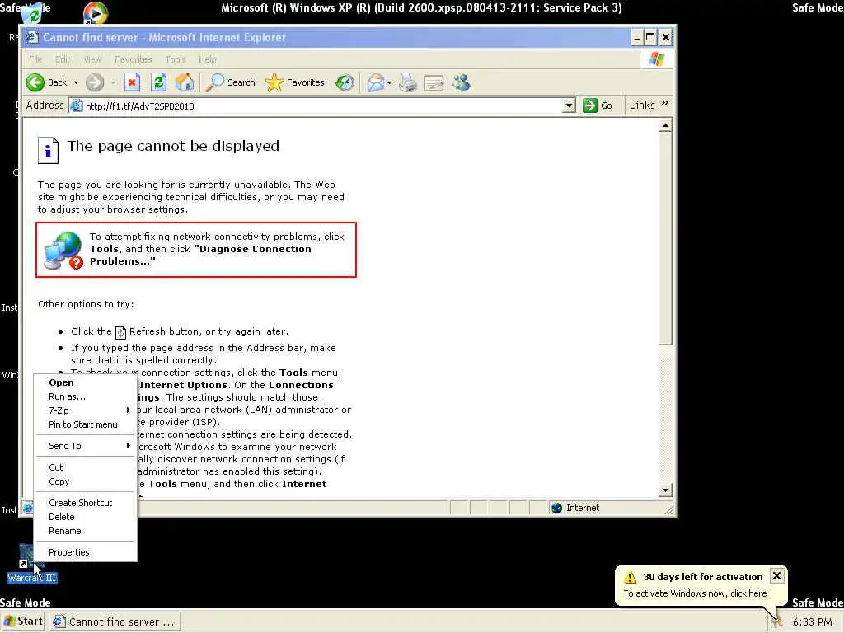
Task: Click the 6:33 PM system clock
Action: [x=812, y=621]
